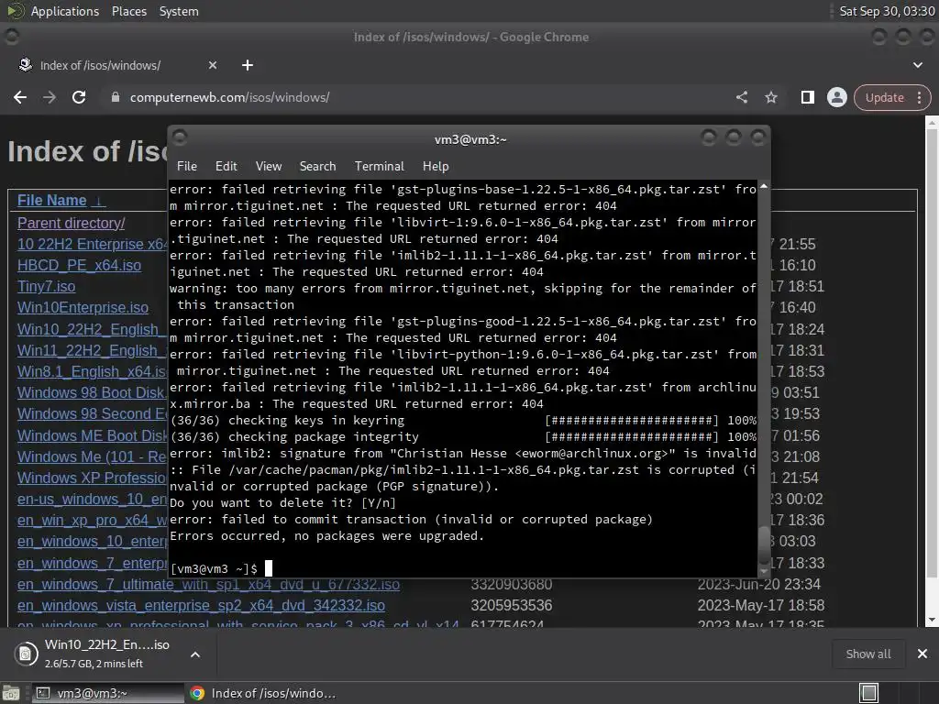Open the terminal Edit menu
939x704 pixels.
[226, 167]
